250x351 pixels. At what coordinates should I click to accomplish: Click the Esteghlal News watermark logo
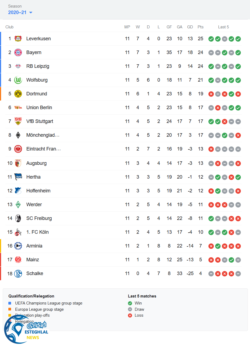26,330
